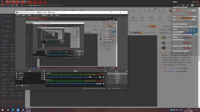Open Windows Start menu
Screen dimensions: 200x112
click(x=2, y=110)
